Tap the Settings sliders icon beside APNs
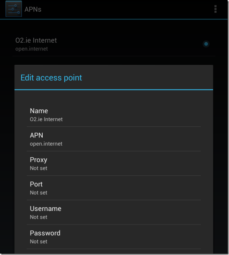The width and height of the screenshot is (229, 255). [14, 9]
